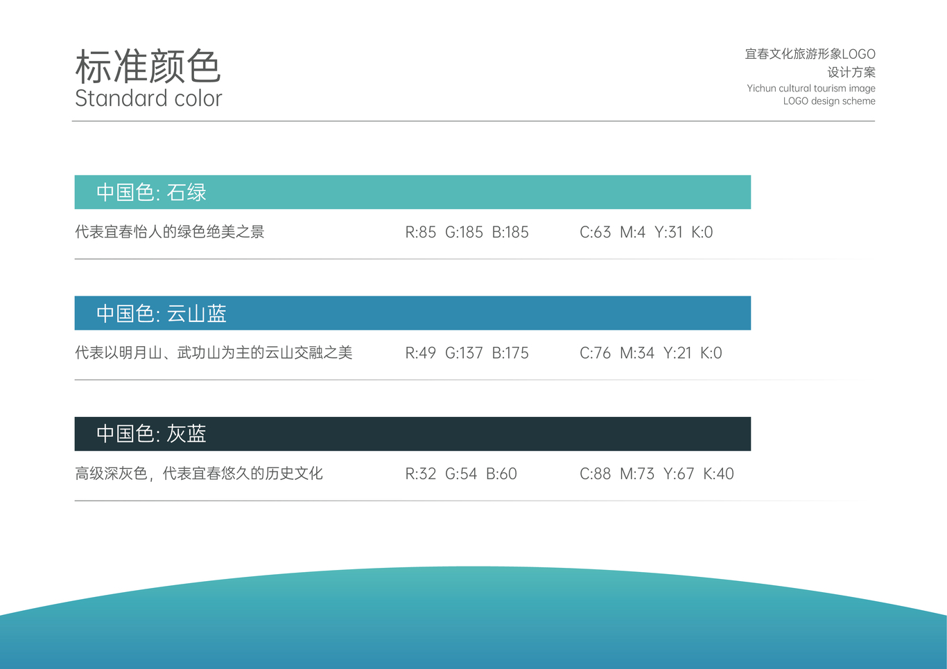Click description 高级深灰色，代表宜春悠久的历史文化
Image resolution: width=947 pixels, height=669 pixels.
coord(199,474)
